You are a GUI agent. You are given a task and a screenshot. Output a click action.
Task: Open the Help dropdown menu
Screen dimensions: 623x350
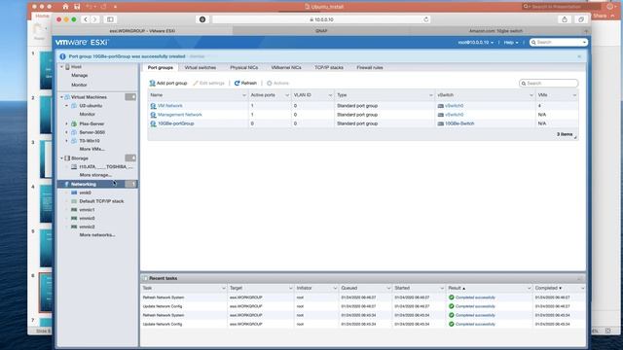(x=511, y=43)
